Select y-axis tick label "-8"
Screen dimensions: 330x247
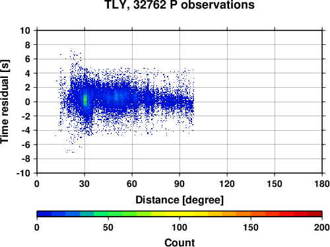pyautogui.click(x=26, y=159)
